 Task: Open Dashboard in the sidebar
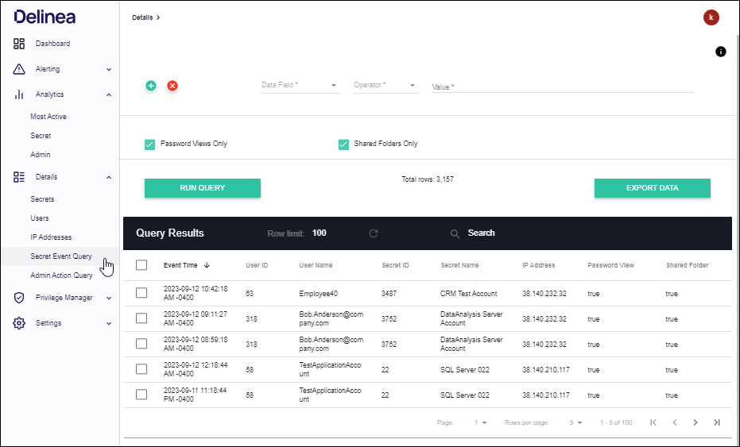point(52,44)
